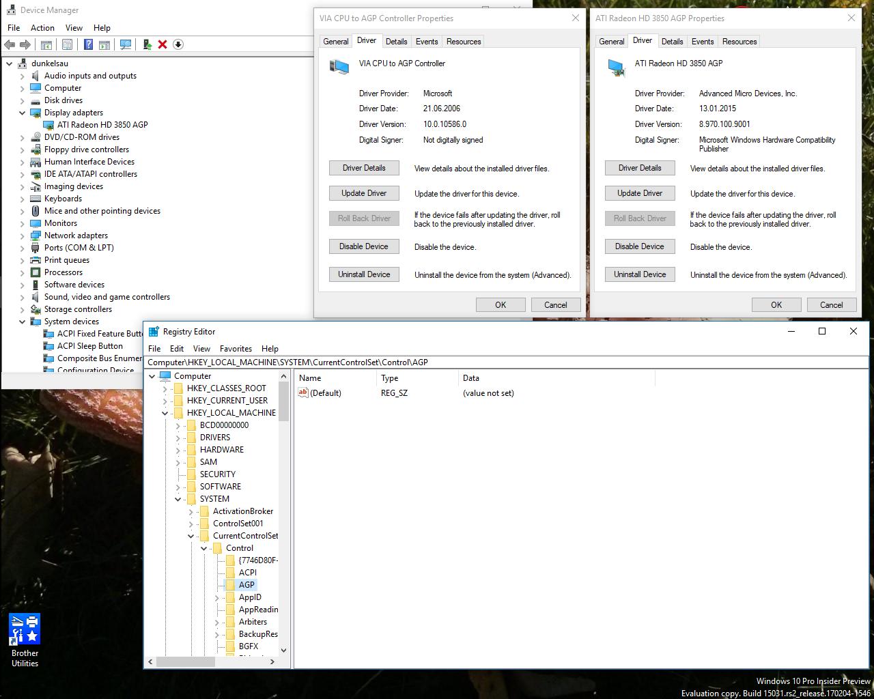Image resolution: width=874 pixels, height=699 pixels.
Task: Click OK in VIA CPU to AGP Controller Properties
Action: (501, 305)
